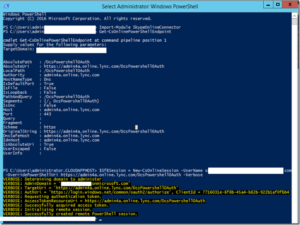
Task: Close the Administrator PowerShell window
Action: pos(290,5)
